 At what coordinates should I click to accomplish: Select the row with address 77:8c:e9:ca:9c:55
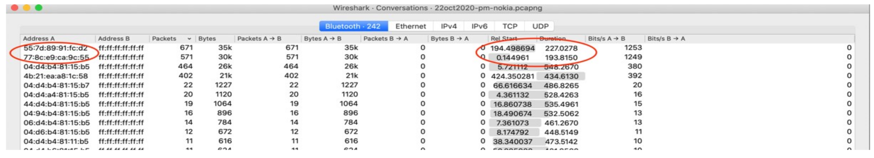(56, 57)
